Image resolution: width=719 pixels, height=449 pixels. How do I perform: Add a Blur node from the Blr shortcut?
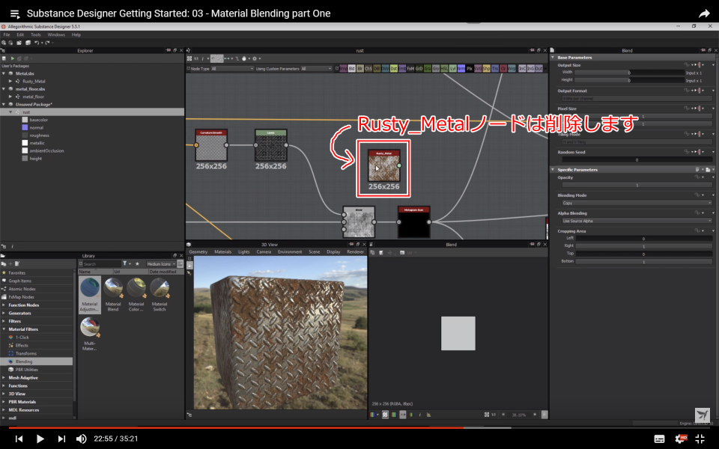(360, 69)
